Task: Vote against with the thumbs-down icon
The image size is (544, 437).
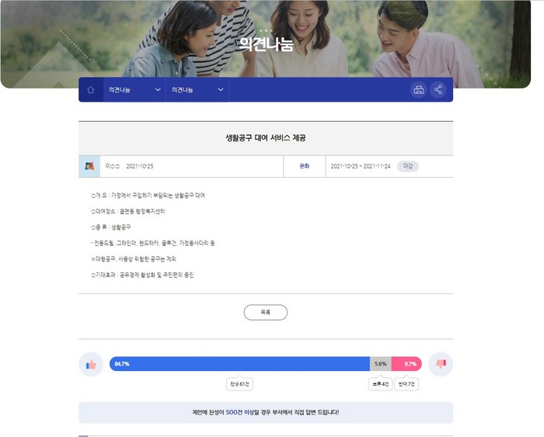Action: tap(441, 364)
